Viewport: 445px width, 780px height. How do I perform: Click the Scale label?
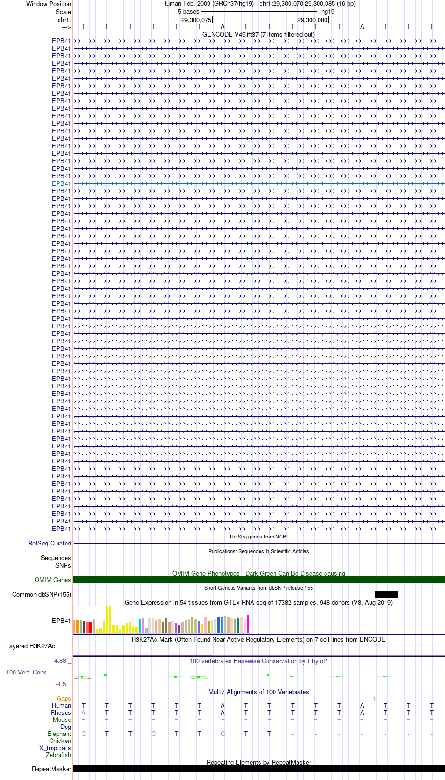[x=63, y=12]
